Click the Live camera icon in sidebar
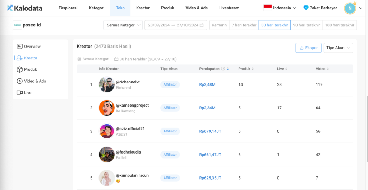The image size is (368, 190). [19, 93]
